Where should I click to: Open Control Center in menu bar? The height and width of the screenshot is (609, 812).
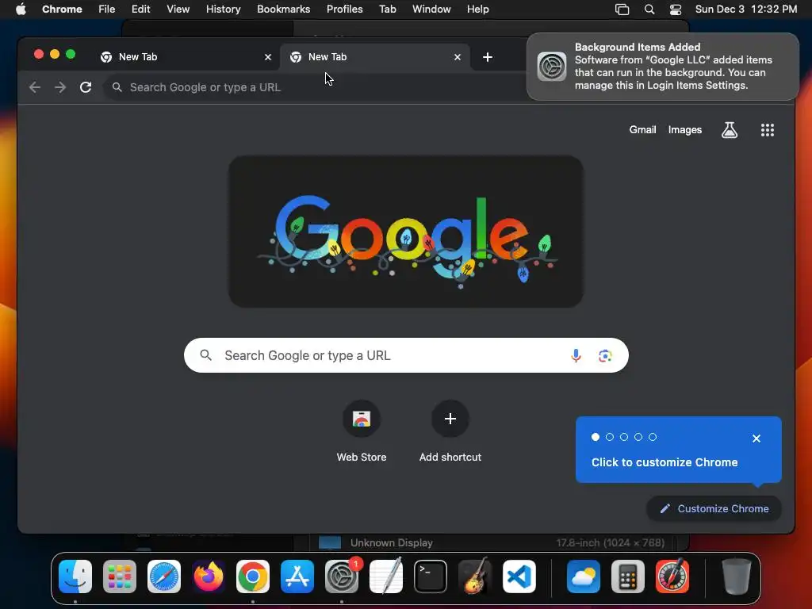tap(676, 10)
